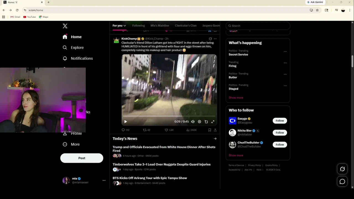The image size is (354, 199).
Task: Repost the KickChamp post (42)
Action: (x=147, y=130)
